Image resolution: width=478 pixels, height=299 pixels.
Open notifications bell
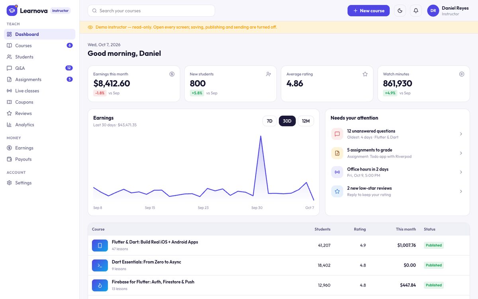point(416,11)
